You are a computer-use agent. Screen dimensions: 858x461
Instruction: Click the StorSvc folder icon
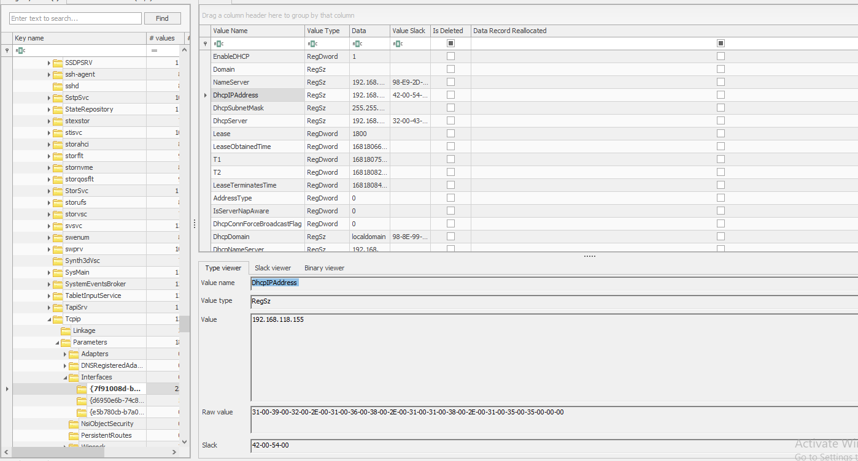click(x=58, y=191)
